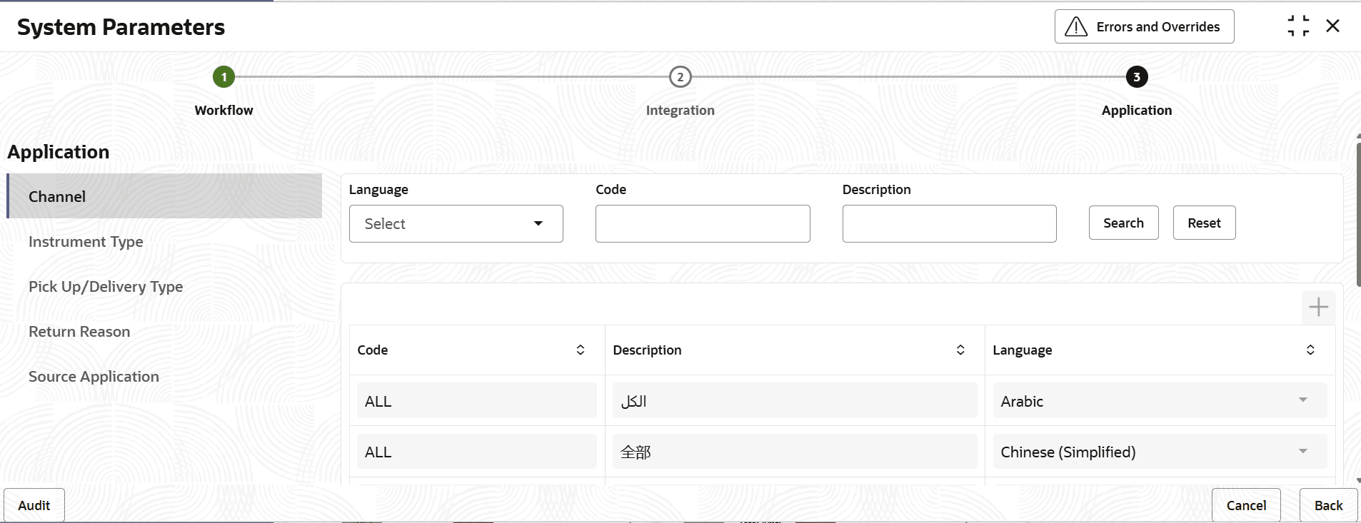Select Instrument Type in the sidebar
1361x523 pixels.
(x=86, y=242)
